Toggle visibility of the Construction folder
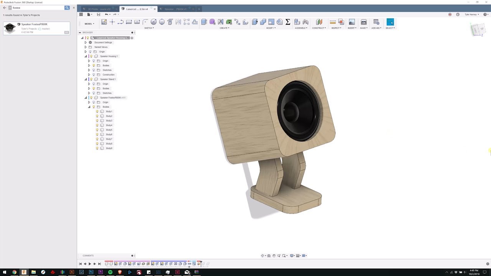 94,75
